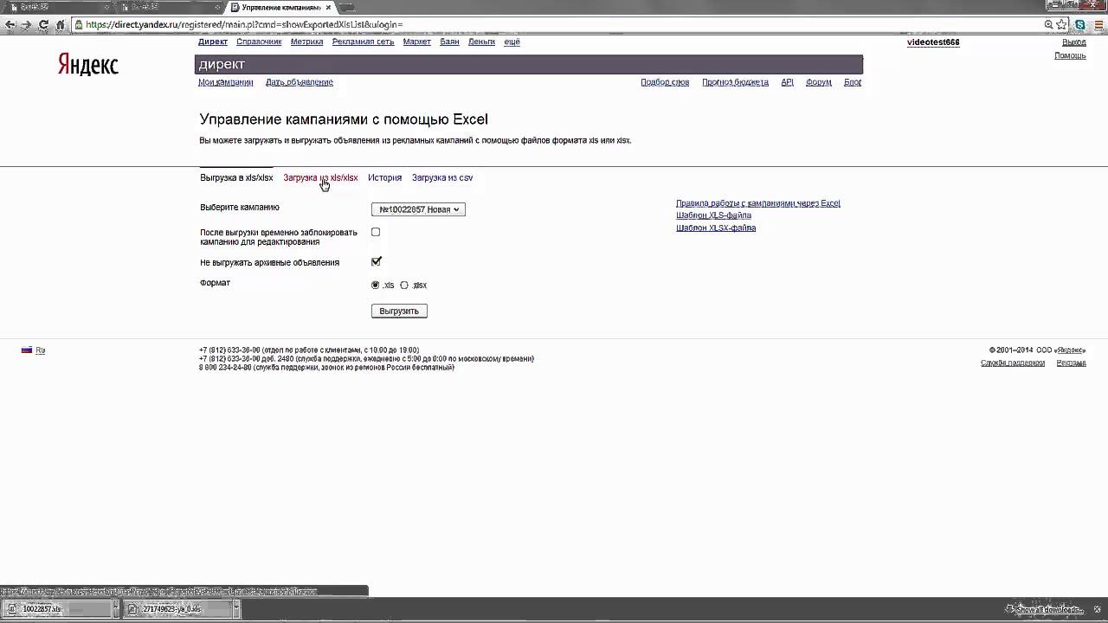Image resolution: width=1108 pixels, height=623 pixels.
Task: Open the Форум link
Action: pyautogui.click(x=818, y=82)
